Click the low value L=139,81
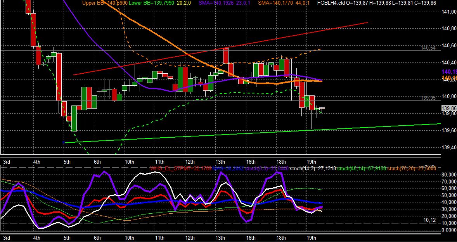This screenshot has width=457, height=242. 403,3
